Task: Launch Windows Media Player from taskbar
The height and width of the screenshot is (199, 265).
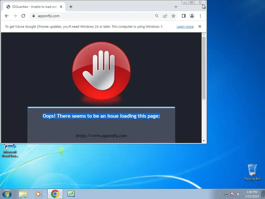Action: 38,194
